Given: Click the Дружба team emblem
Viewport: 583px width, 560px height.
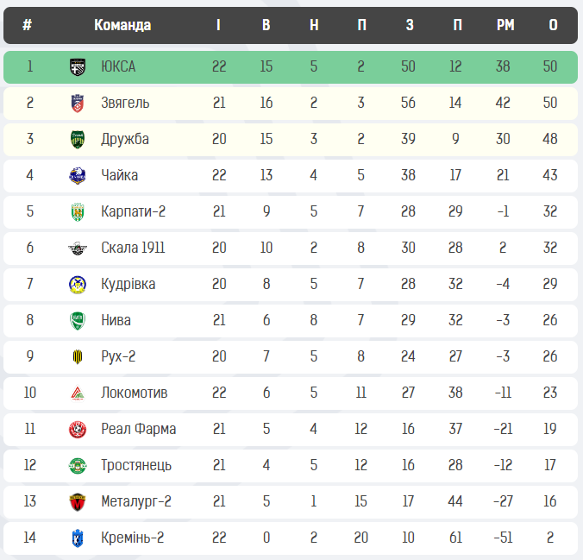Looking at the screenshot, I should (x=78, y=139).
